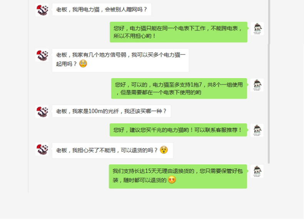Click seller avatar beside 15天无理由退换货 reply

coord(257,171)
